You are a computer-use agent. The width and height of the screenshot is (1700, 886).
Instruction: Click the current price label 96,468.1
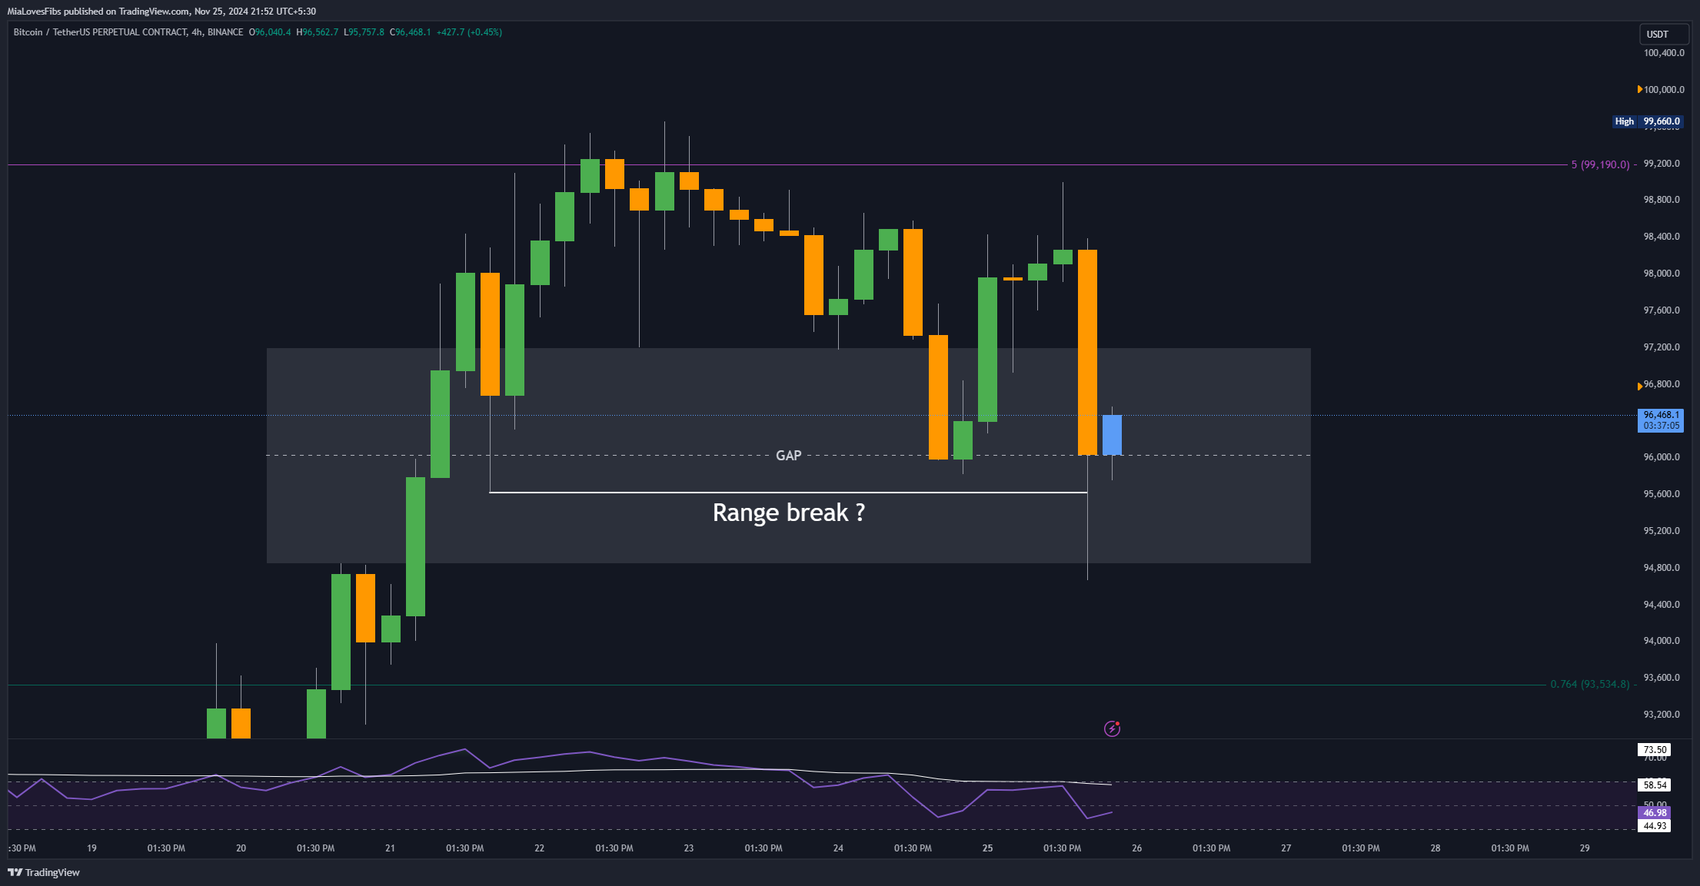(x=1661, y=420)
